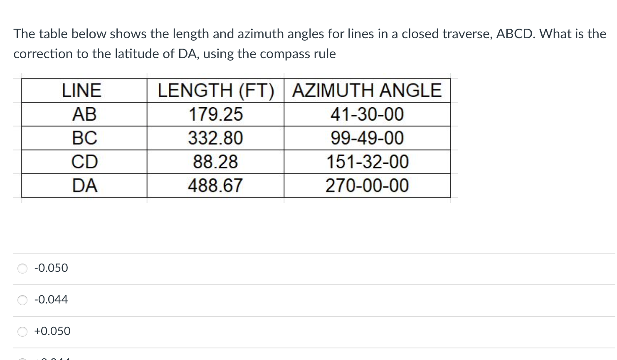Screen dimensions: 617x360
Task: Click the azimuth value 41-30-00
Action: coord(368,115)
